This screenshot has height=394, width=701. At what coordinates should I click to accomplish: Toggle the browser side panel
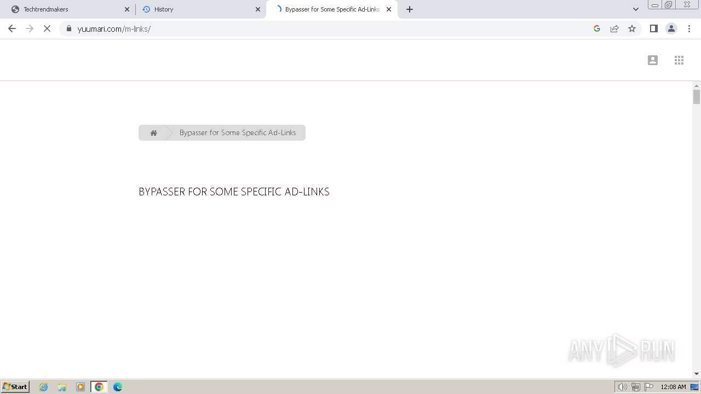[x=653, y=28]
